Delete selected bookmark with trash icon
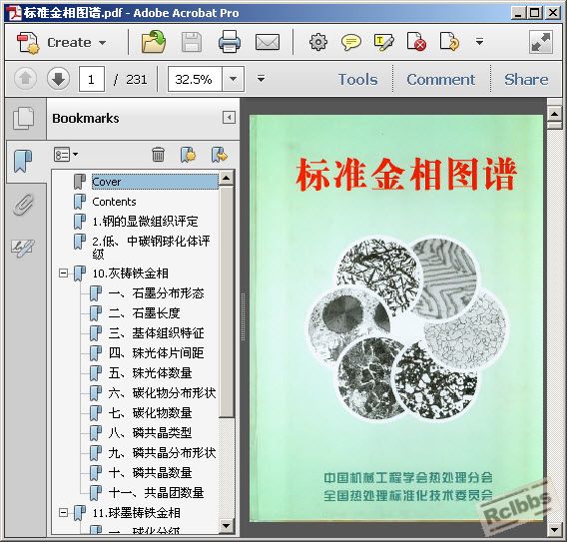 click(x=158, y=155)
